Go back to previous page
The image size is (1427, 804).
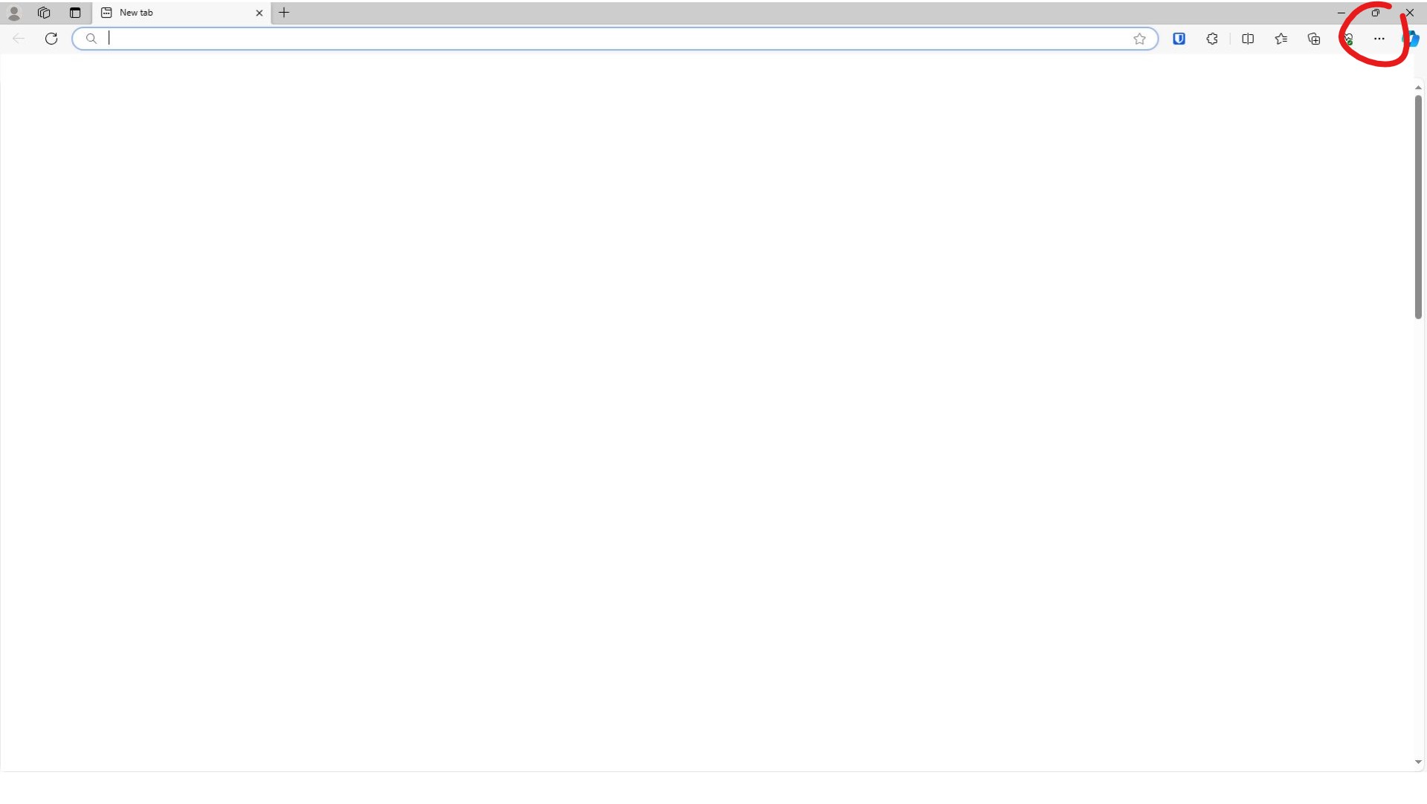coord(19,39)
